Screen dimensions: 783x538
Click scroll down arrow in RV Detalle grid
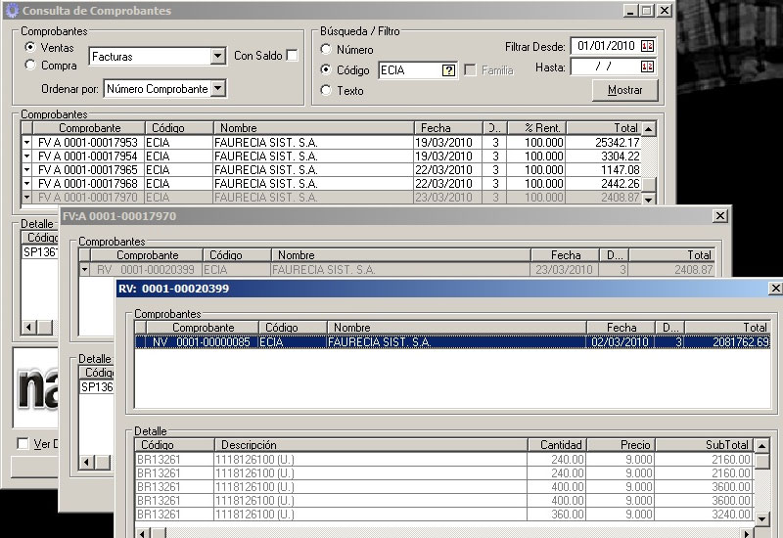point(761,516)
